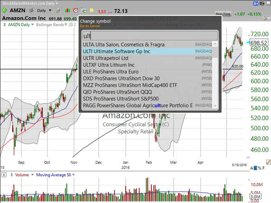
Task: Click the scroll down arrow in symbol list
Action: click(215, 106)
